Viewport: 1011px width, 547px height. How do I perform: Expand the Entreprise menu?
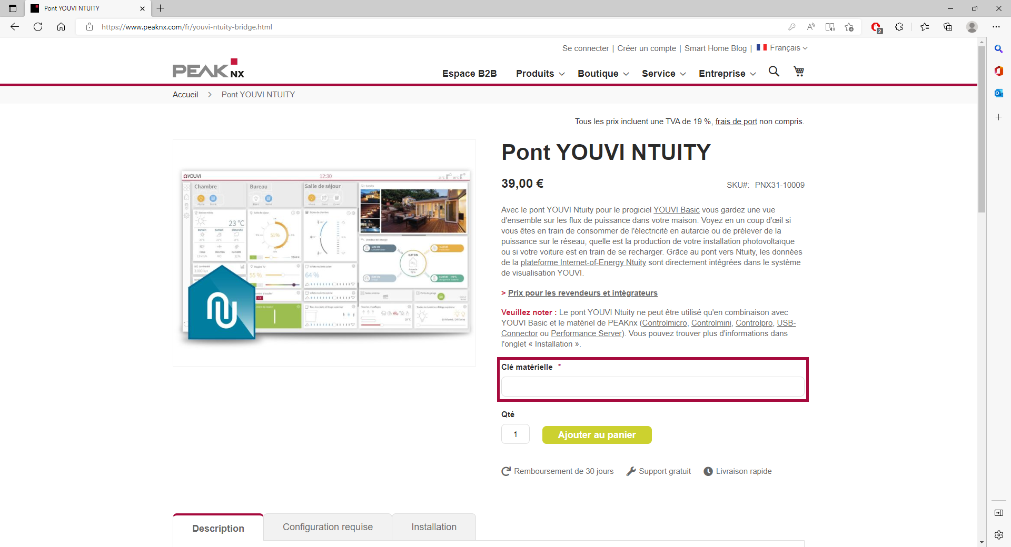point(728,74)
